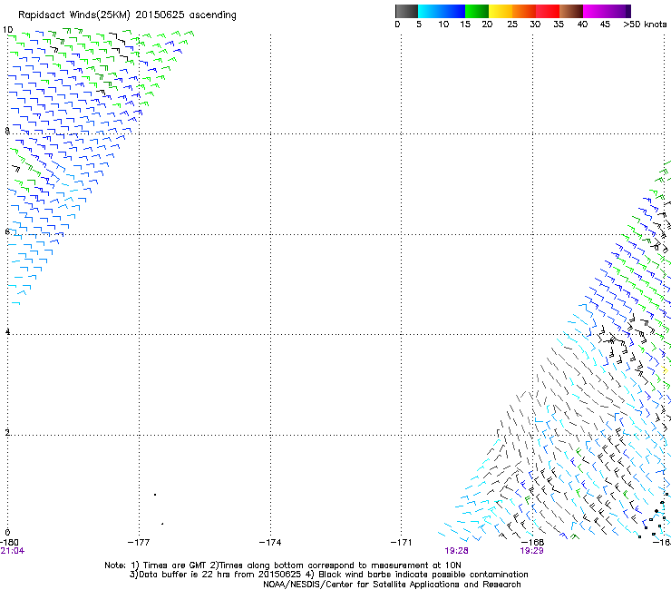Select the red 30-35 knots color segment
Image resolution: width=671 pixels, height=590 pixels.
coord(548,11)
